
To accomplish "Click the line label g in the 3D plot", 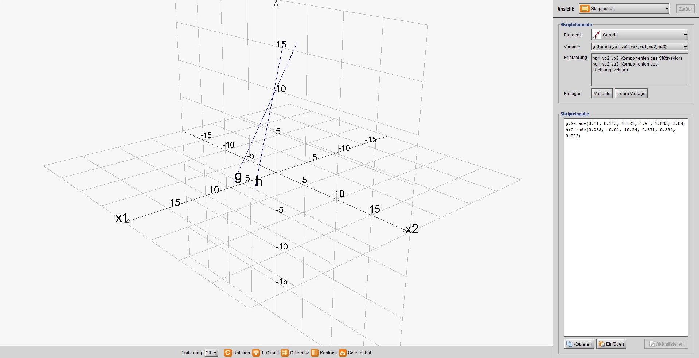I will click(238, 177).
